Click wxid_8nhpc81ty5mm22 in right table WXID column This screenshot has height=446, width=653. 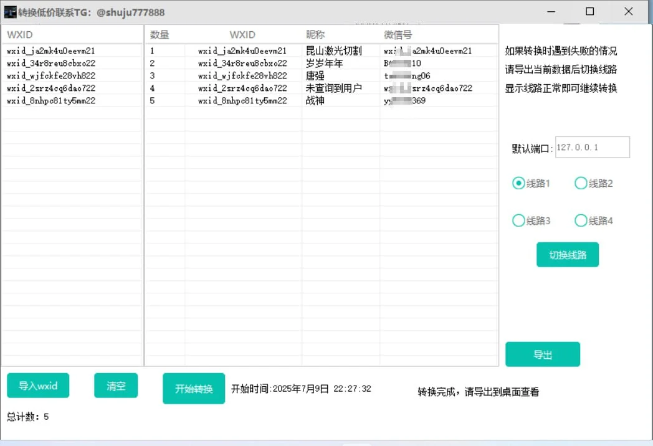pyautogui.click(x=242, y=100)
